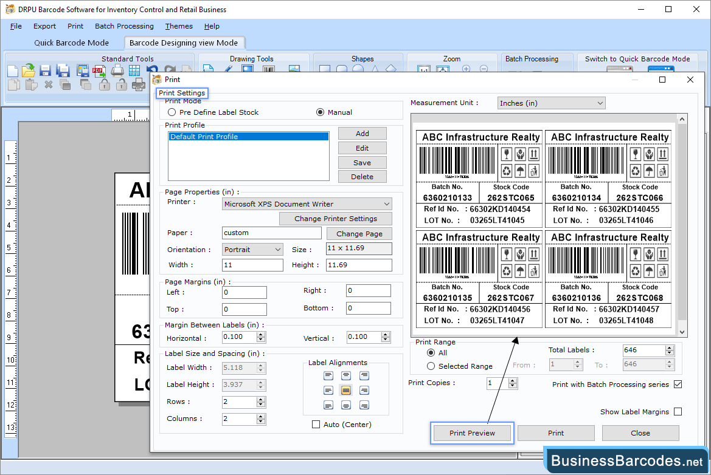Choose Selected Range option
Image resolution: width=711 pixels, height=475 pixels.
[431, 366]
